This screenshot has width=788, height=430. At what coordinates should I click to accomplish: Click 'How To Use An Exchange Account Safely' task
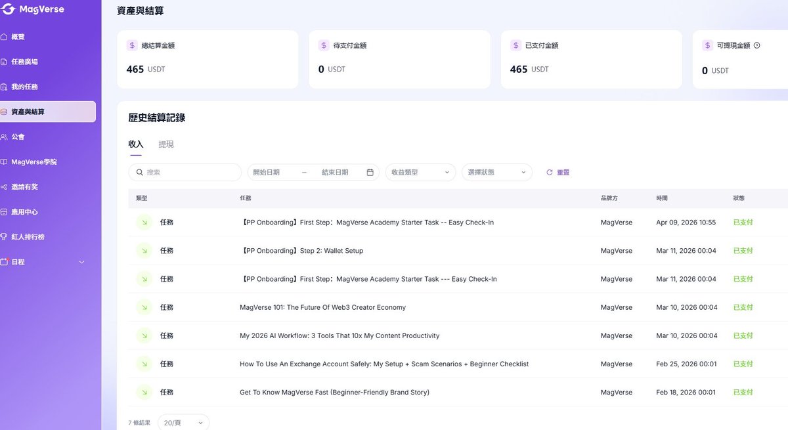[384, 364]
